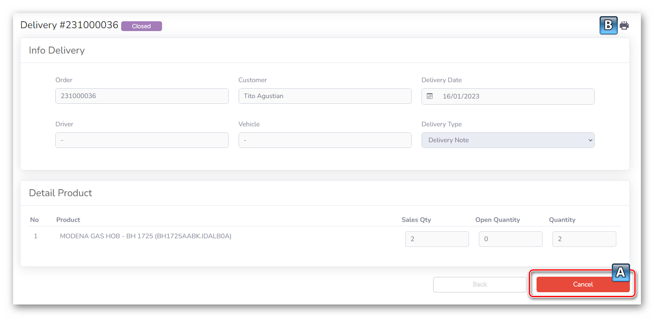The width and height of the screenshot is (654, 329).
Task: Click into the Vehicle input field
Action: pyautogui.click(x=325, y=140)
